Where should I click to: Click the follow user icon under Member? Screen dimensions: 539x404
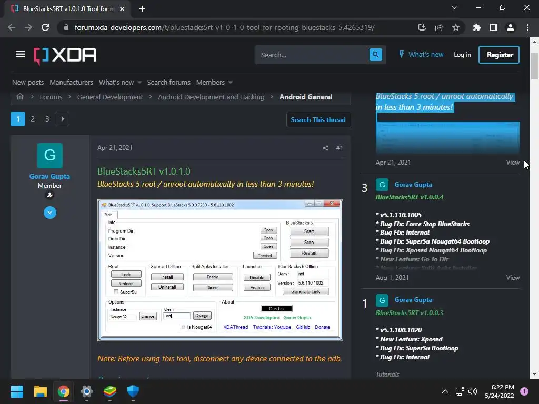tap(50, 195)
